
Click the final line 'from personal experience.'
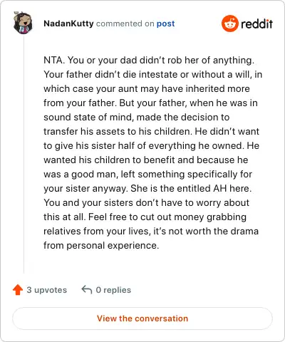[101, 246]
